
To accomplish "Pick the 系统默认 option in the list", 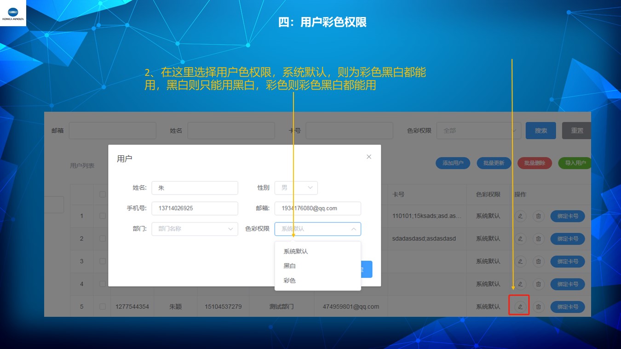I will [x=296, y=252].
